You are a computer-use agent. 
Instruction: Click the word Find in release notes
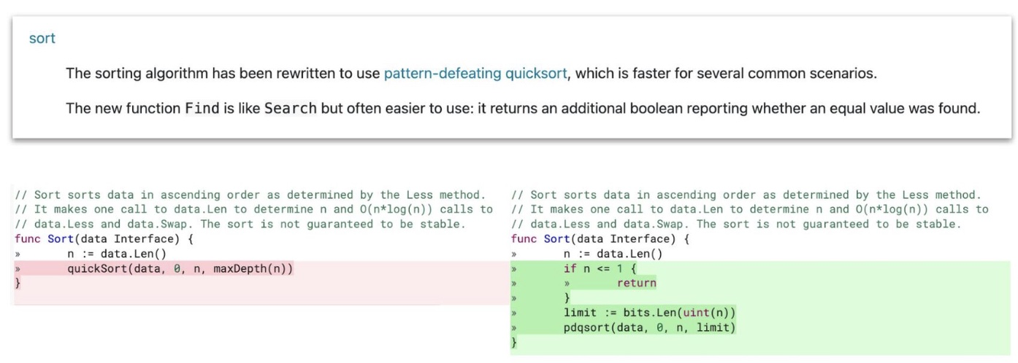pyautogui.click(x=202, y=109)
